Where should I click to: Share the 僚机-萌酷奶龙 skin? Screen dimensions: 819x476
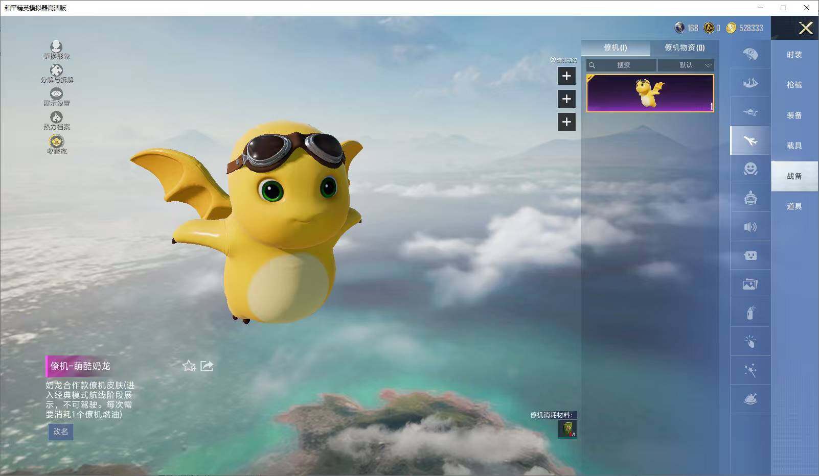tap(207, 366)
